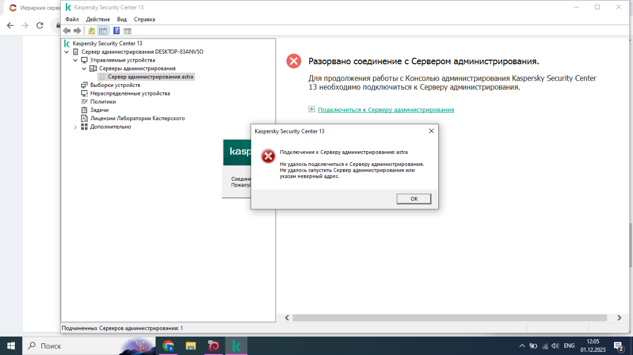The width and height of the screenshot is (633, 355).
Task: Open Help via the blue question-mark icon
Action: click(x=117, y=31)
